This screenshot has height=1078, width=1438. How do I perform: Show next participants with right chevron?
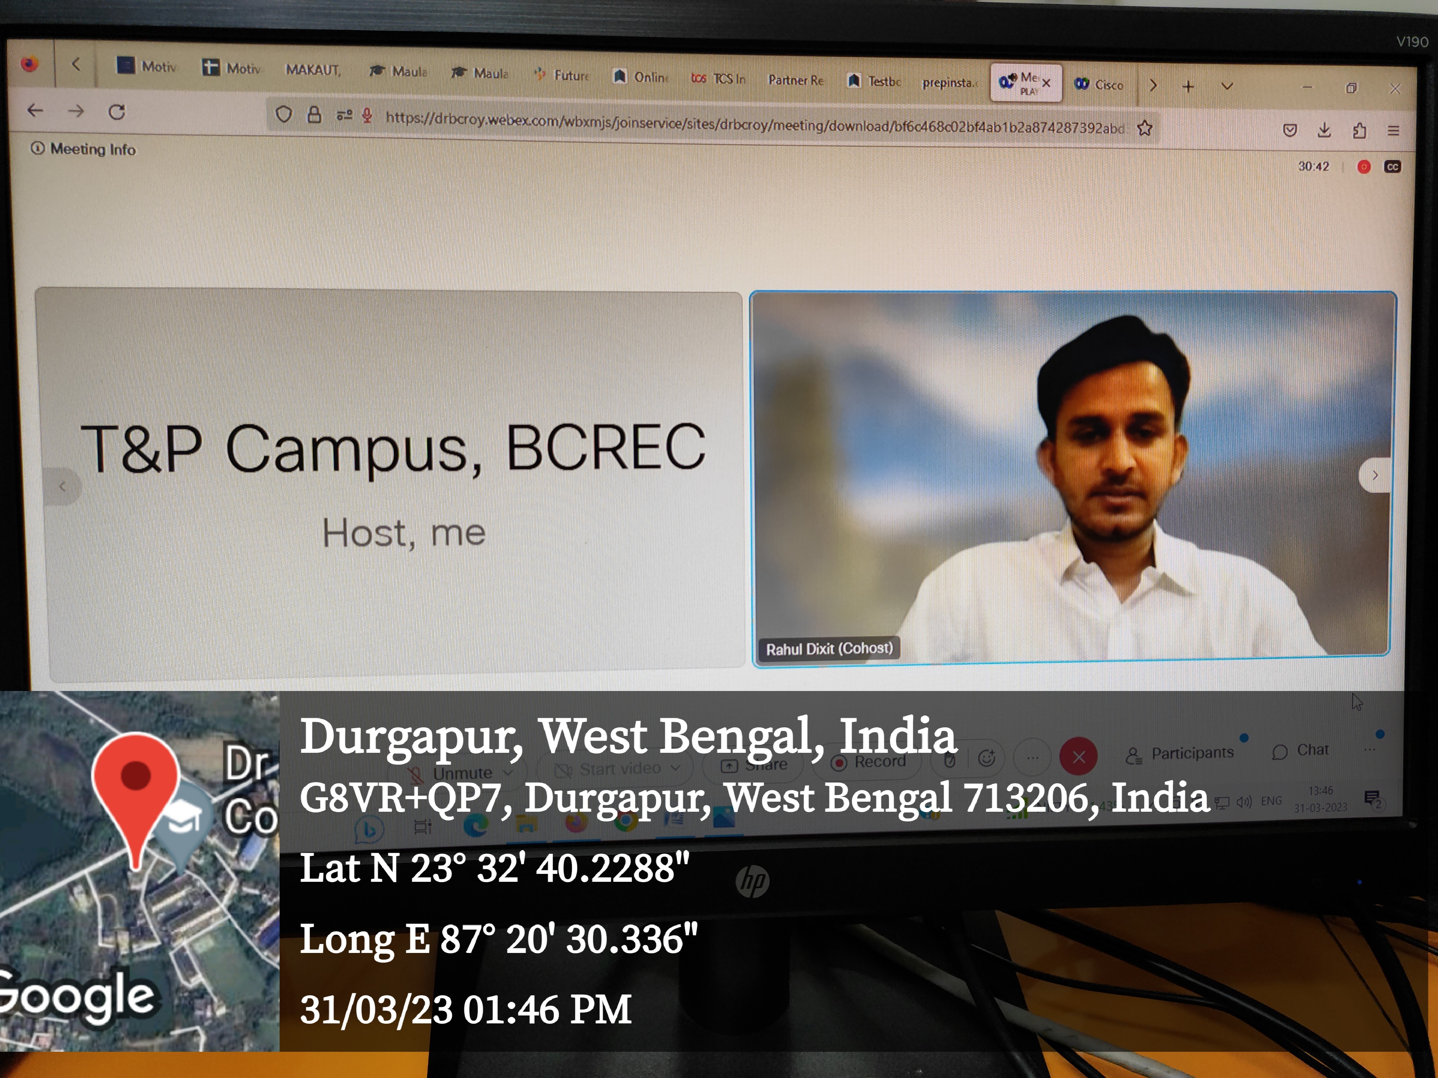pyautogui.click(x=1374, y=475)
